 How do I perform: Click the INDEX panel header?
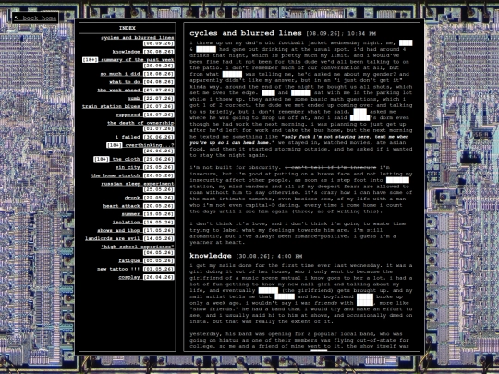point(128,28)
